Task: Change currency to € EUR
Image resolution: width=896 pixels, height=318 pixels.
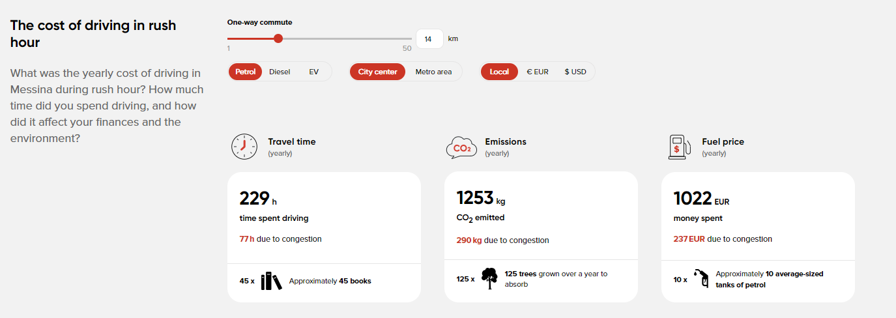Action: pos(538,72)
